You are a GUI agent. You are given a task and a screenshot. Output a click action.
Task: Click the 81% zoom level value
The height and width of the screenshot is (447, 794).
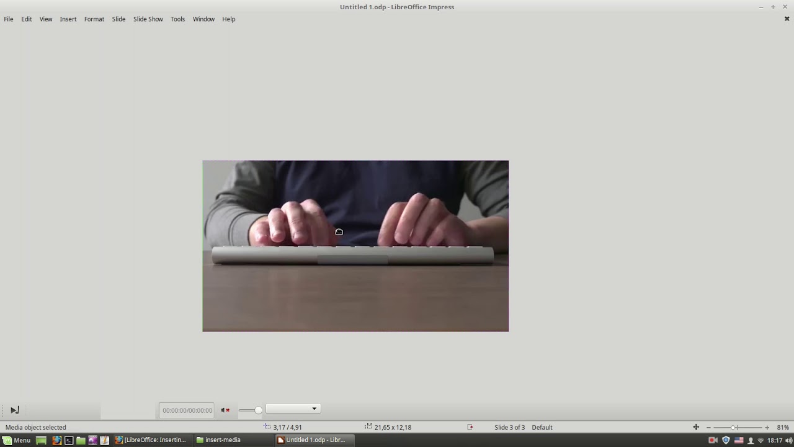click(783, 427)
